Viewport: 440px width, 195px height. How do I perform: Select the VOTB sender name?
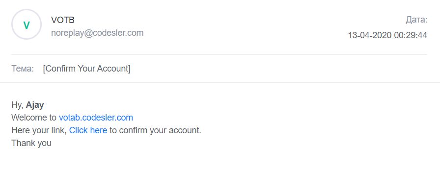click(x=62, y=20)
